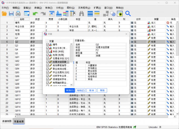Click the 转到(G) button
The width and height of the screenshot is (179, 129).
pos(70,90)
